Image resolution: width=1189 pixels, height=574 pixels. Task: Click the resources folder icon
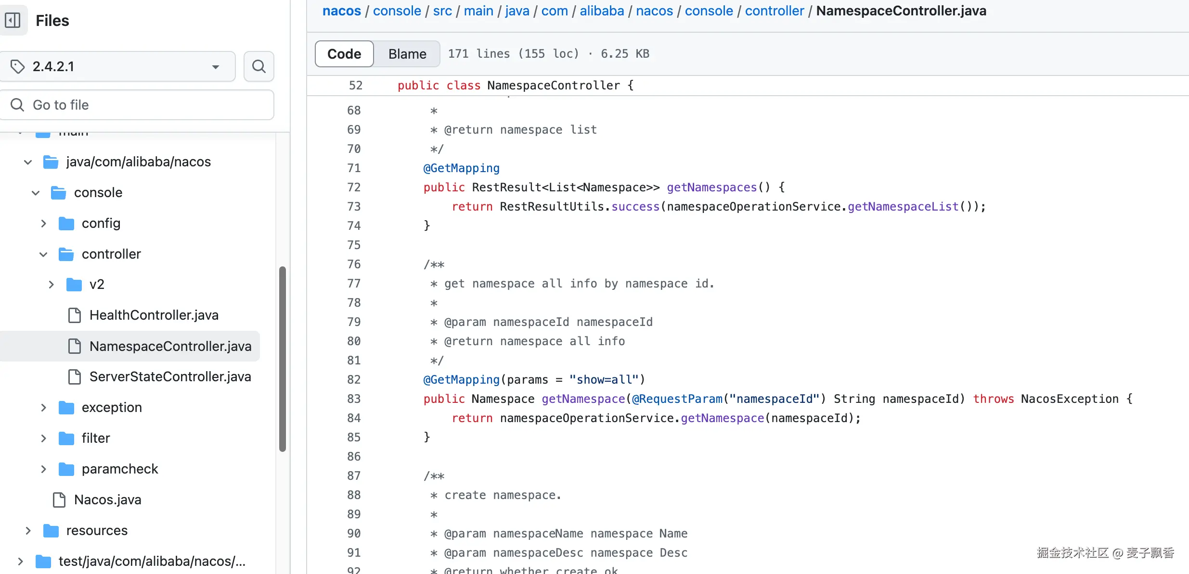click(51, 531)
